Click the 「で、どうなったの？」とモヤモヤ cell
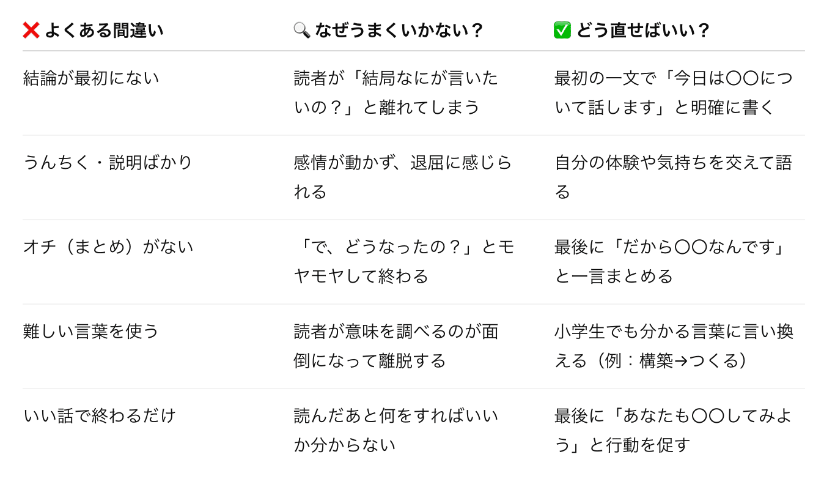This screenshot has height=487, width=813. [x=403, y=262]
